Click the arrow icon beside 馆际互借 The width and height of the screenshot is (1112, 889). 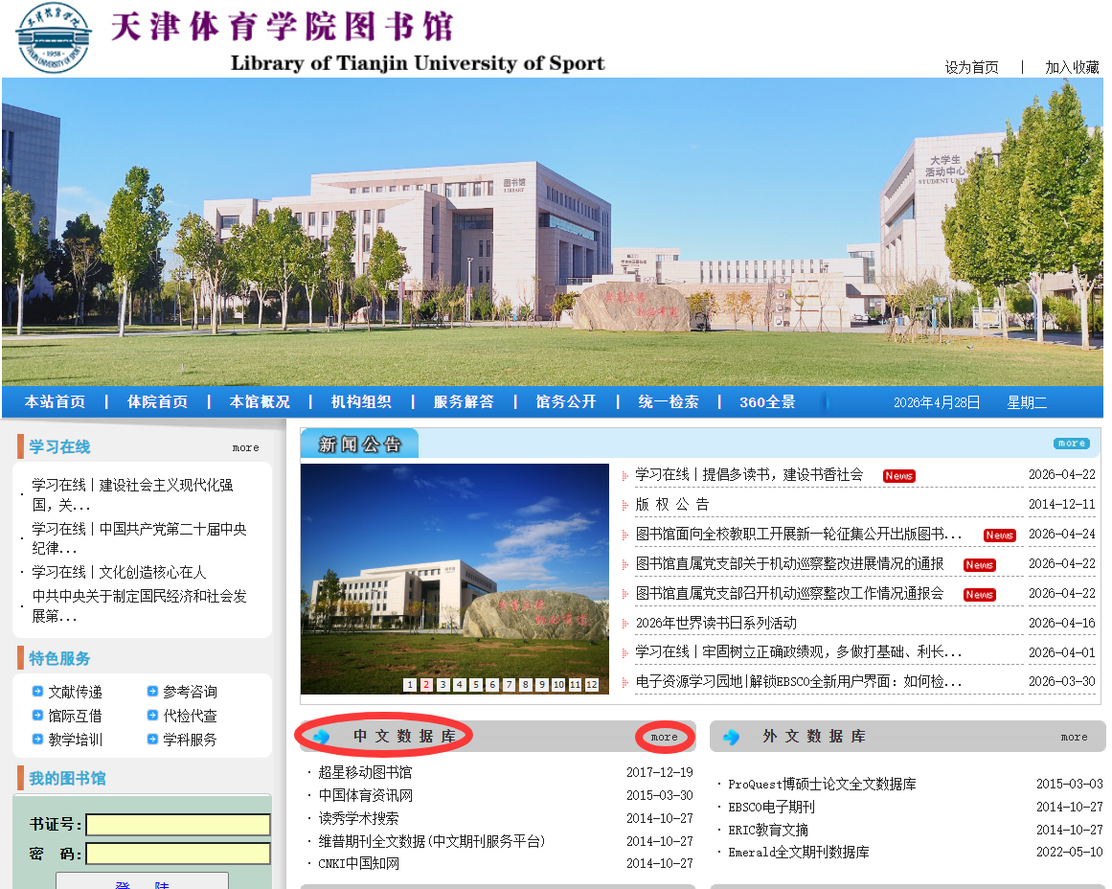coord(37,715)
